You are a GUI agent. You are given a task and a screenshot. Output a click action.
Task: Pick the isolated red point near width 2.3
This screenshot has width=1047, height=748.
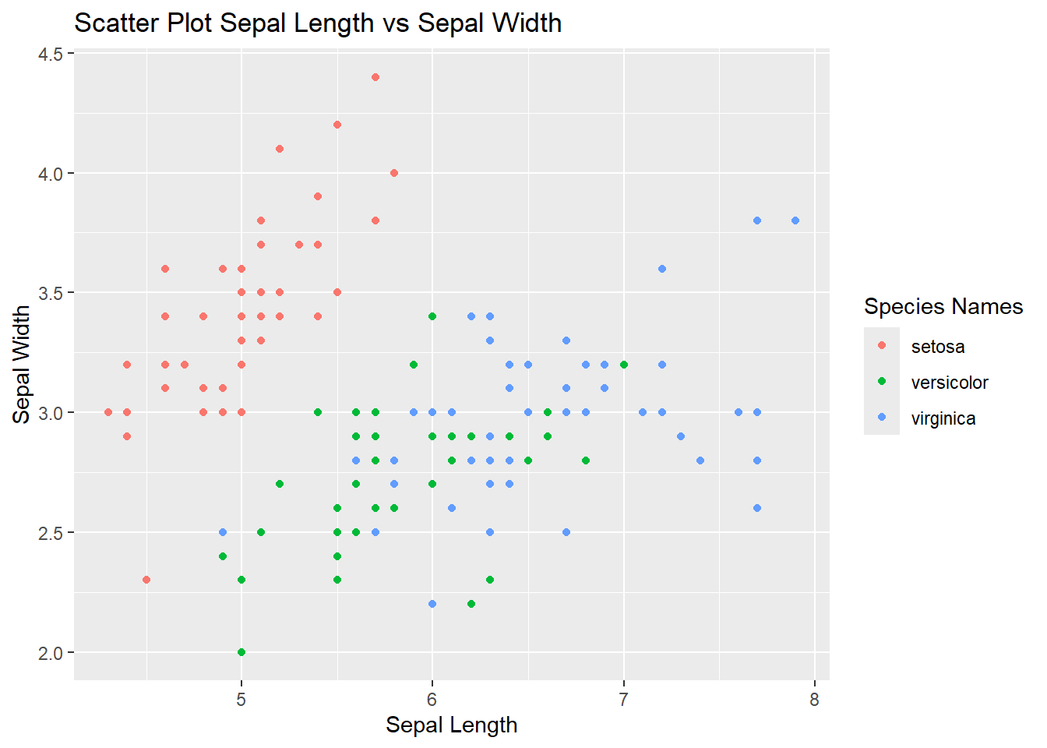pyautogui.click(x=146, y=580)
